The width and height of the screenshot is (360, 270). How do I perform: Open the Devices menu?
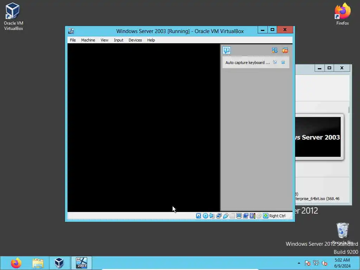[135, 40]
